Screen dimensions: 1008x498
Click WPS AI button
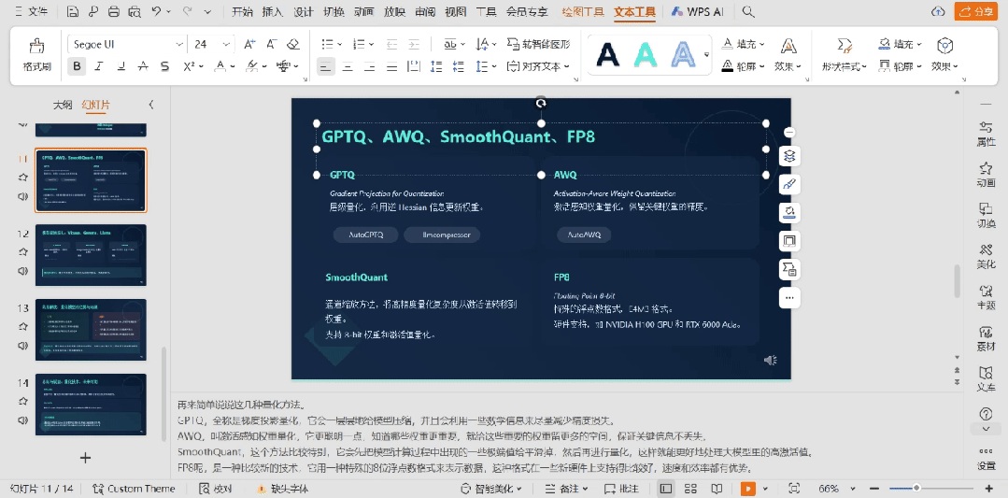[697, 11]
